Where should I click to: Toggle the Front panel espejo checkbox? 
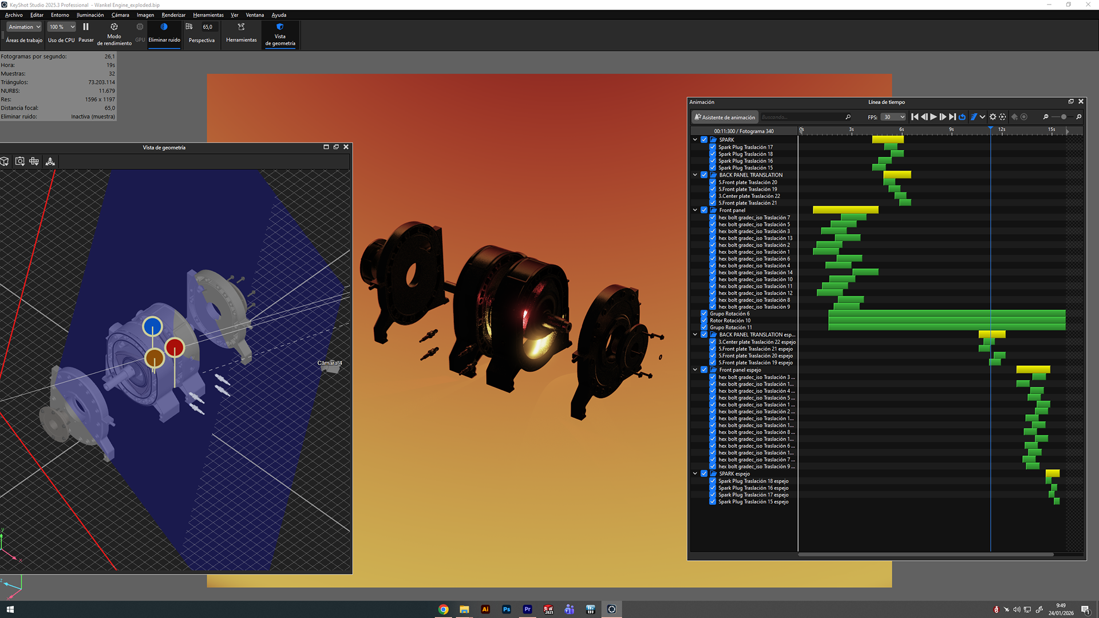(704, 370)
